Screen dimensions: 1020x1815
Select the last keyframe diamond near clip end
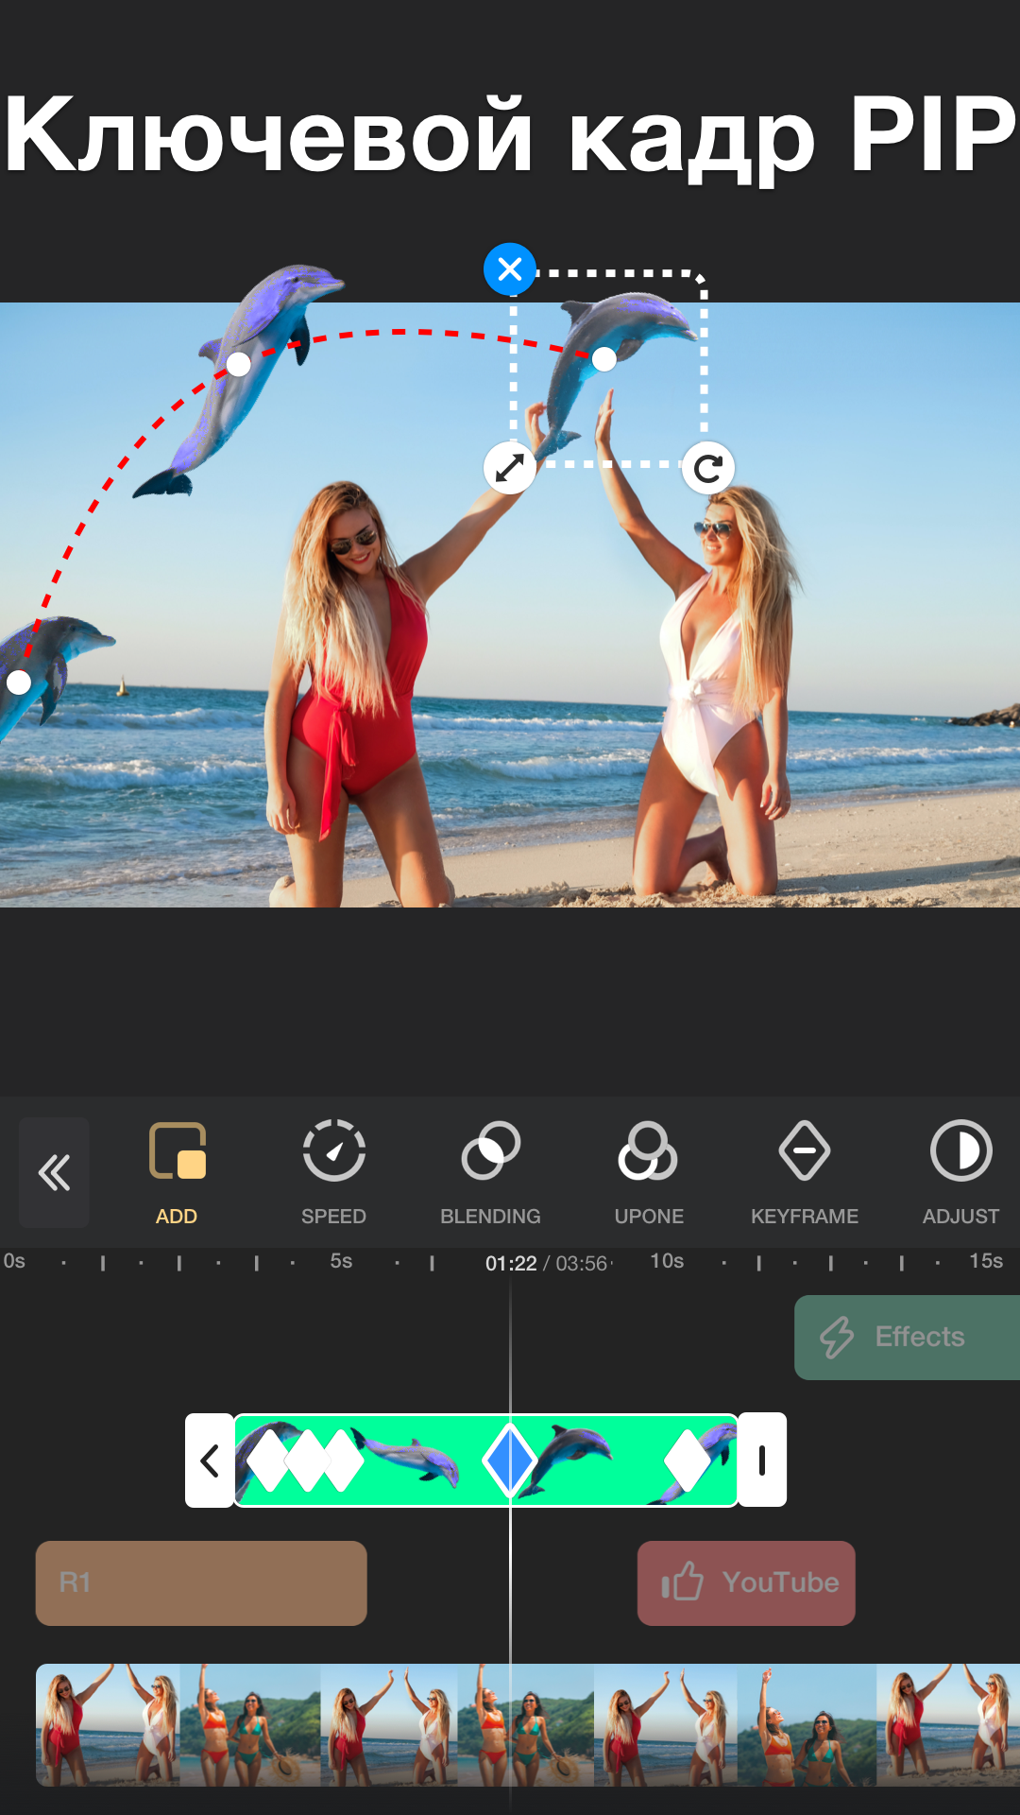[x=688, y=1461]
